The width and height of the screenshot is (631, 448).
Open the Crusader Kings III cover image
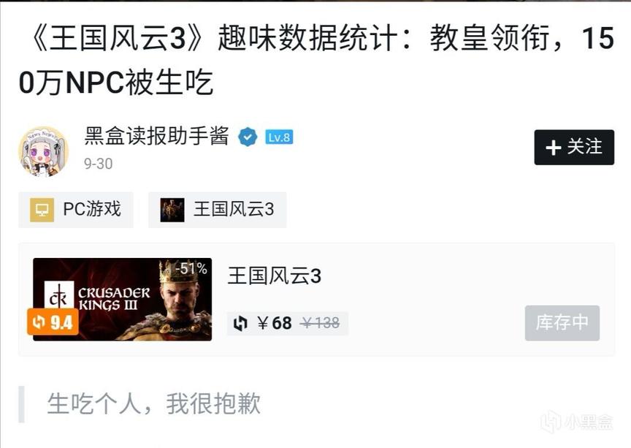123,300
